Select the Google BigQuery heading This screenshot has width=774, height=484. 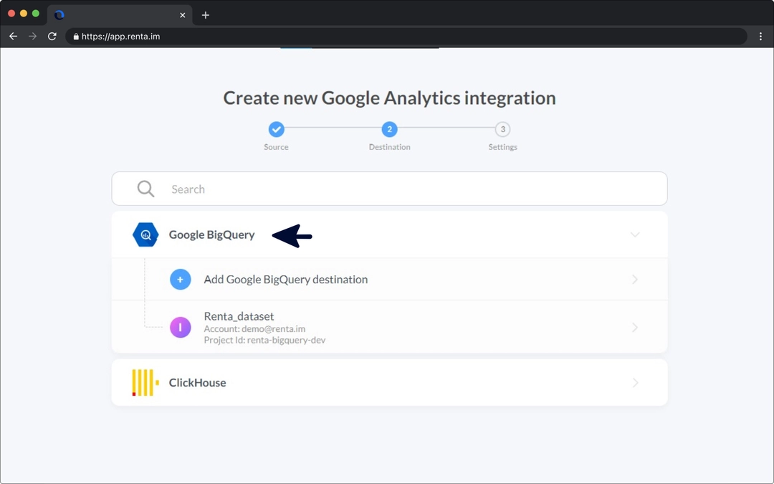point(211,234)
